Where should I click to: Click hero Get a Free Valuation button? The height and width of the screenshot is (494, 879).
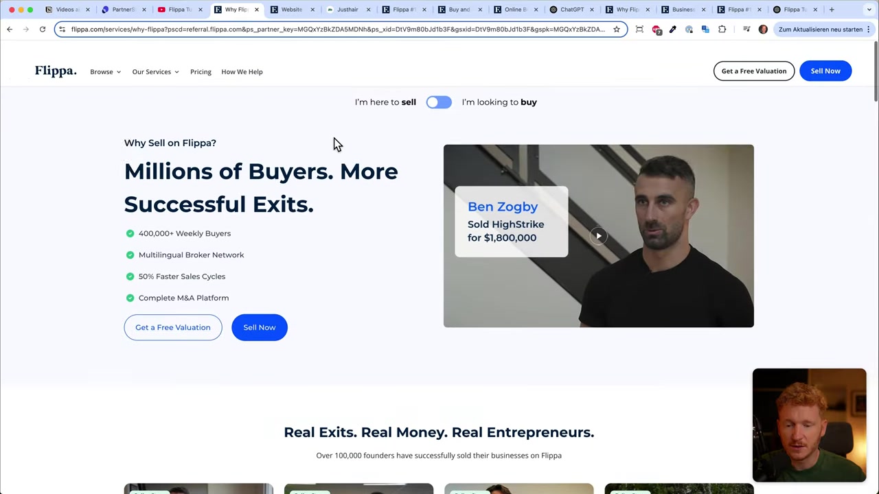tap(173, 327)
